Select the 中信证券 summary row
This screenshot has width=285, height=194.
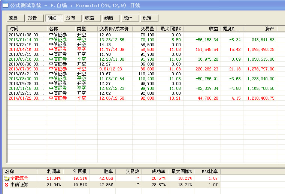click(112, 185)
